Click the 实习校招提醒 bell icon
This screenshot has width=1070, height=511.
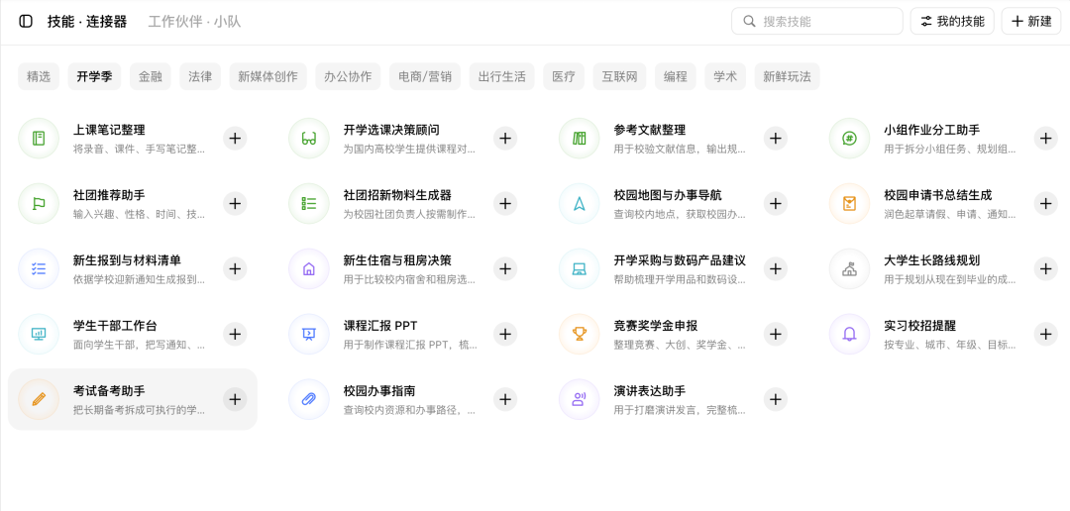pos(850,335)
